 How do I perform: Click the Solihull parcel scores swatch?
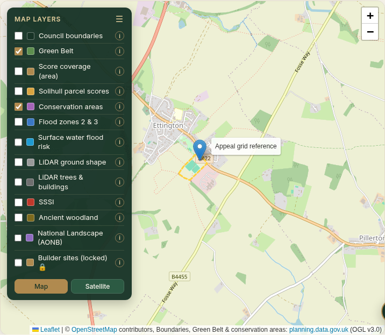[x=31, y=91]
